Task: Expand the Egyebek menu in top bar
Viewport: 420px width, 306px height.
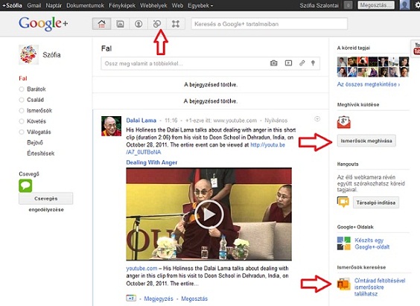Action: [200, 5]
